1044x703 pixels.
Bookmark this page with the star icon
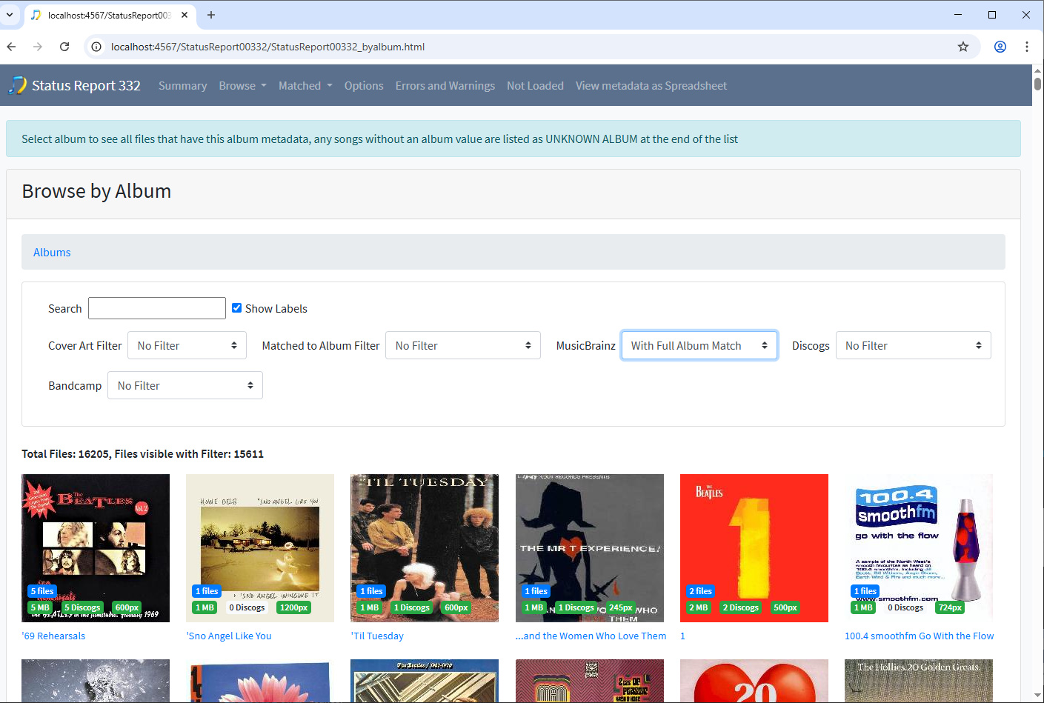pos(963,47)
